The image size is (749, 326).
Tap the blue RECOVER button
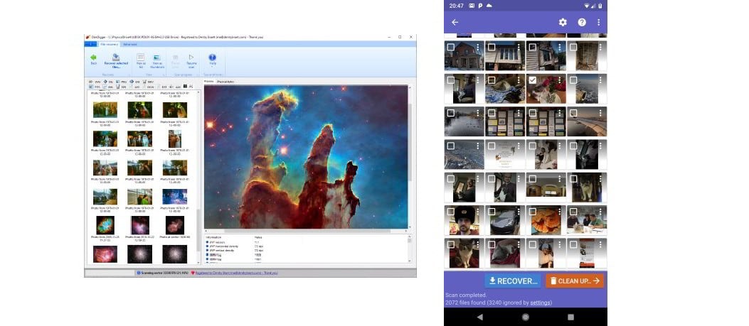point(512,281)
